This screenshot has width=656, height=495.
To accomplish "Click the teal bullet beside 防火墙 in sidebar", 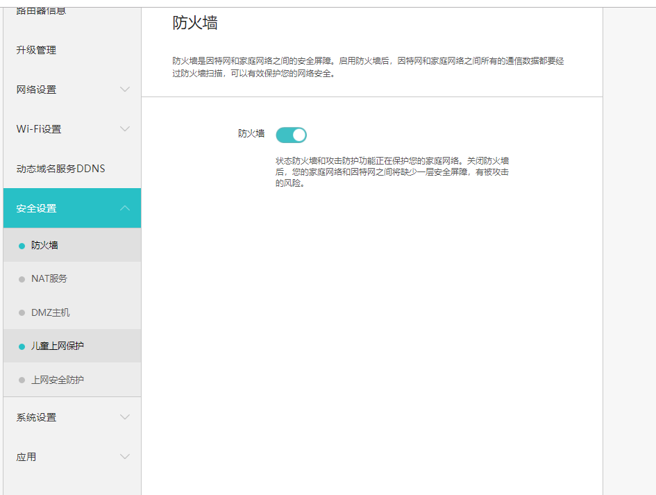I will [x=22, y=246].
